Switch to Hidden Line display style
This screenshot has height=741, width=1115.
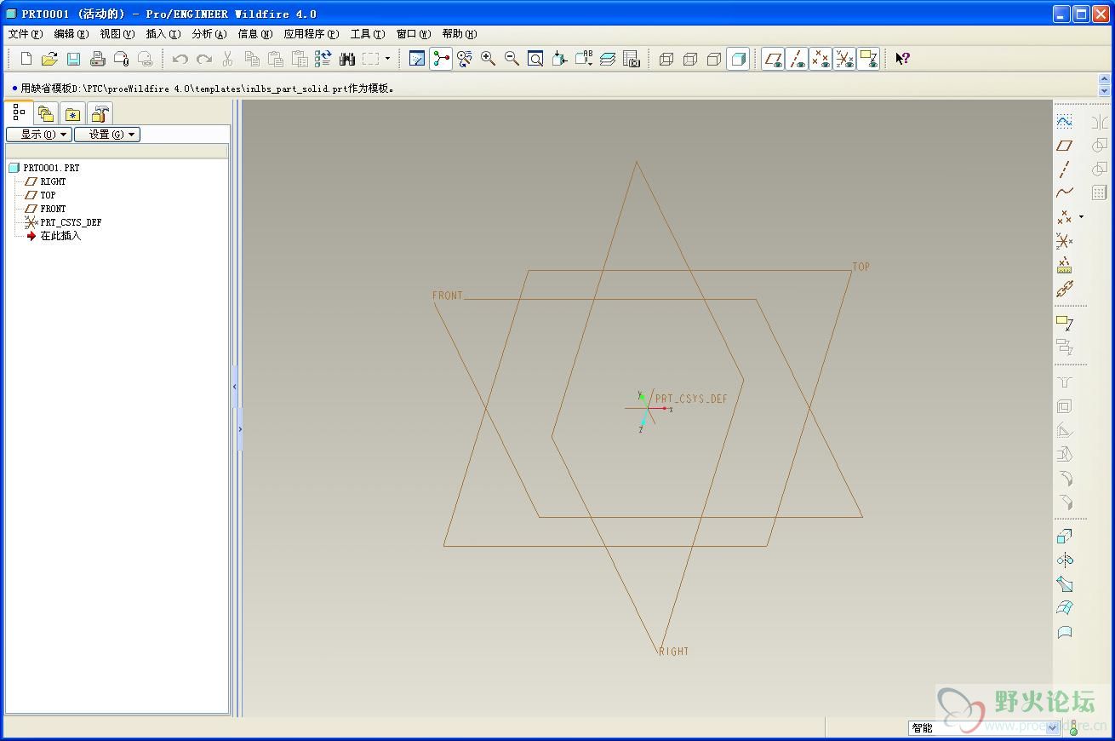tap(690, 59)
